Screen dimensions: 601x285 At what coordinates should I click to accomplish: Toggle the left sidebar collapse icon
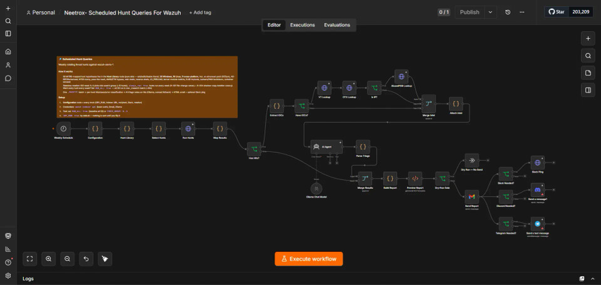[x=8, y=34]
